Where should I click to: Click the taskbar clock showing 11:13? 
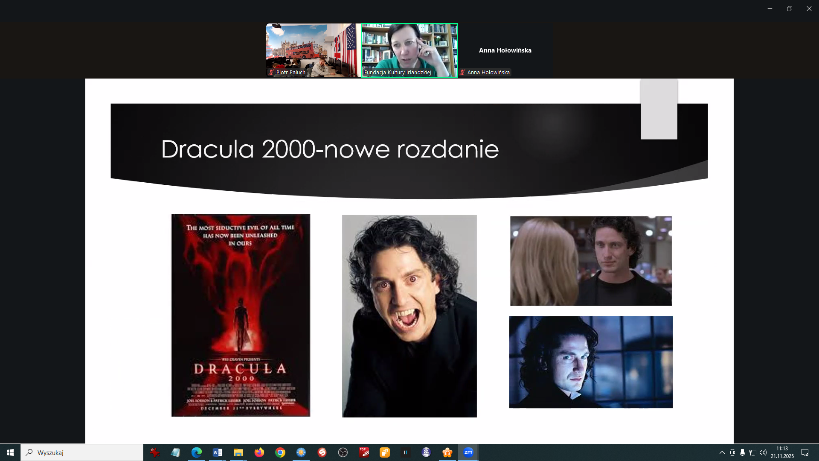point(782,452)
